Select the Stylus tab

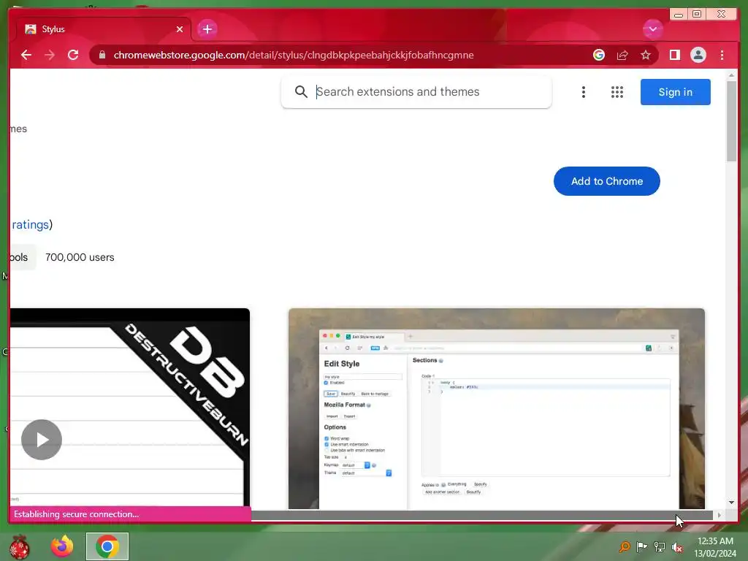click(x=104, y=29)
